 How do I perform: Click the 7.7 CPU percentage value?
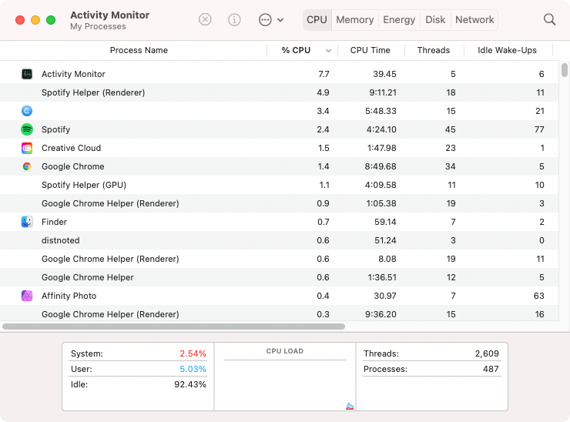[324, 74]
